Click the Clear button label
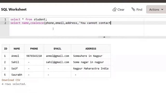This screenshot has width=166, height=93. tap(121, 10)
